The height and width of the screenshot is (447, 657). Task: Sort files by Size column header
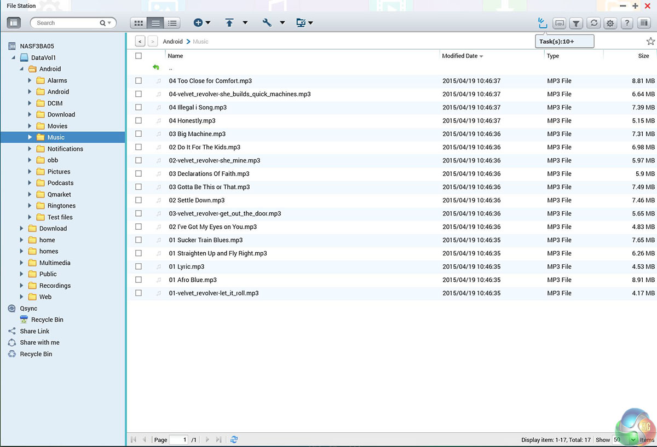pos(643,56)
